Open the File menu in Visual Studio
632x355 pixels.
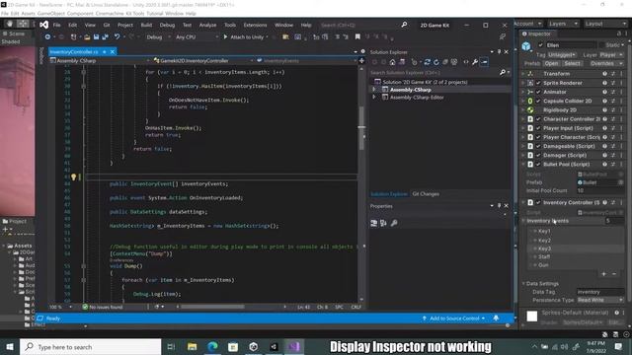[57, 25]
